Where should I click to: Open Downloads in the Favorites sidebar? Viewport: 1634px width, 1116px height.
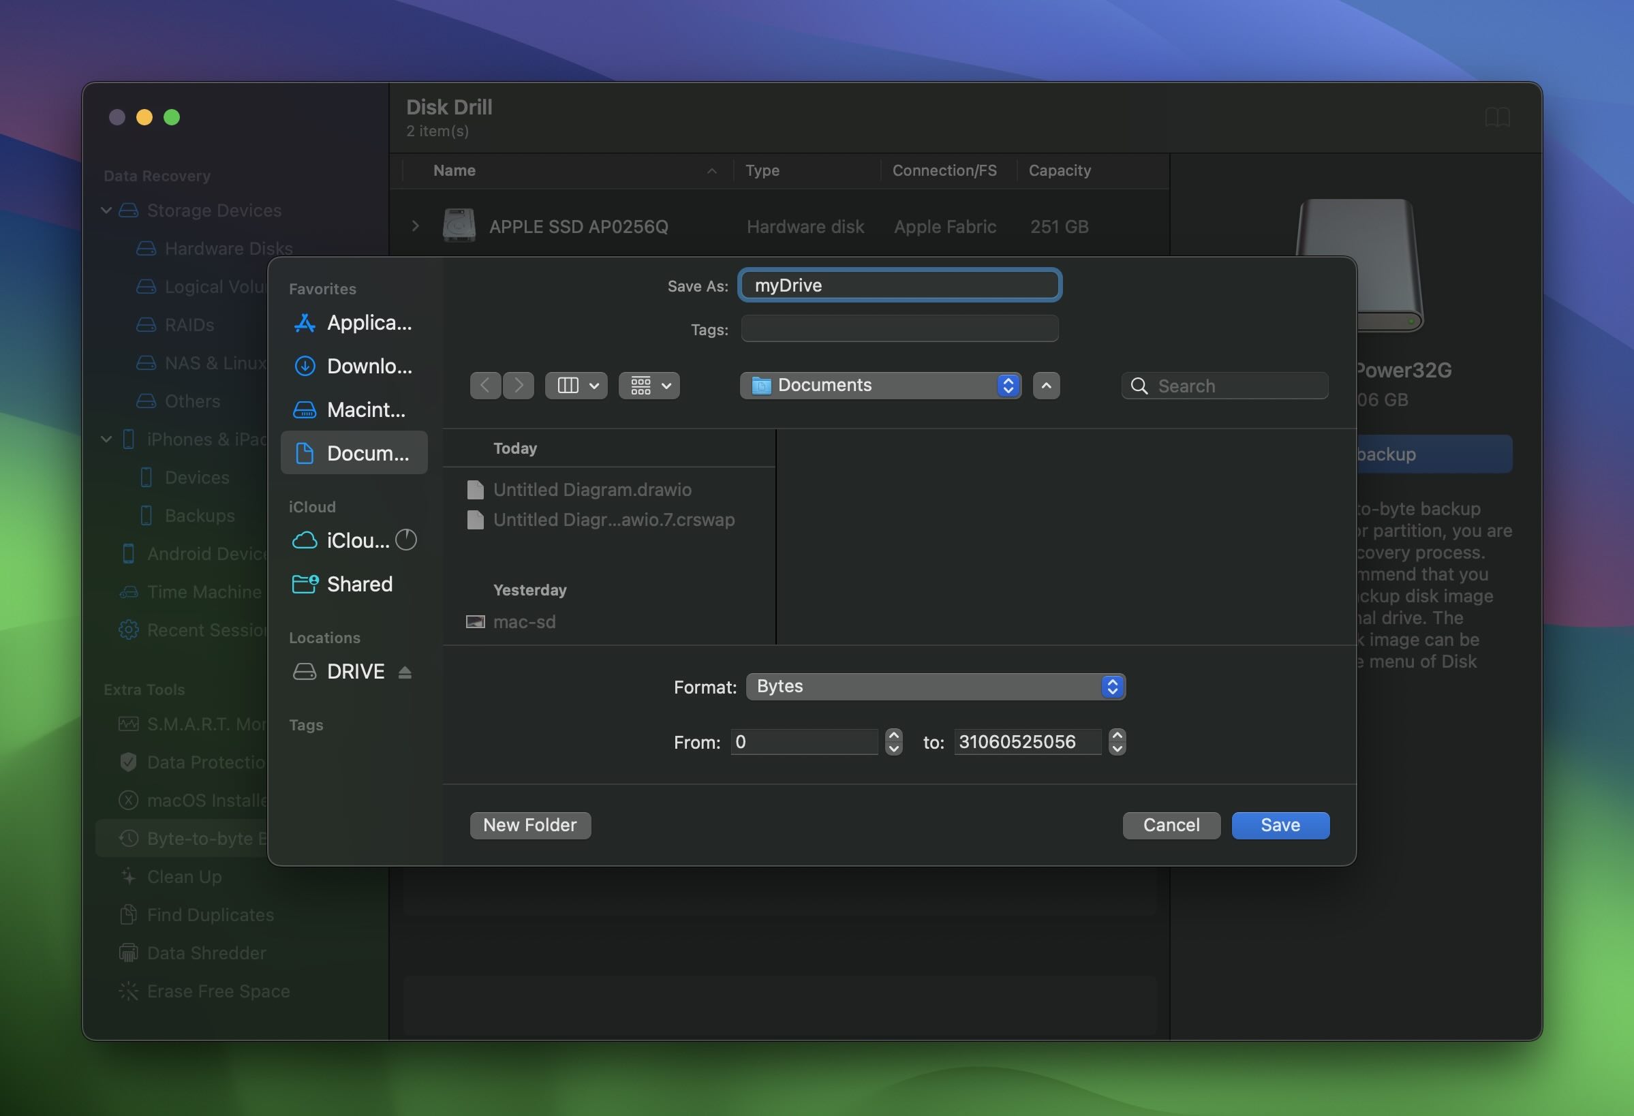coord(354,367)
